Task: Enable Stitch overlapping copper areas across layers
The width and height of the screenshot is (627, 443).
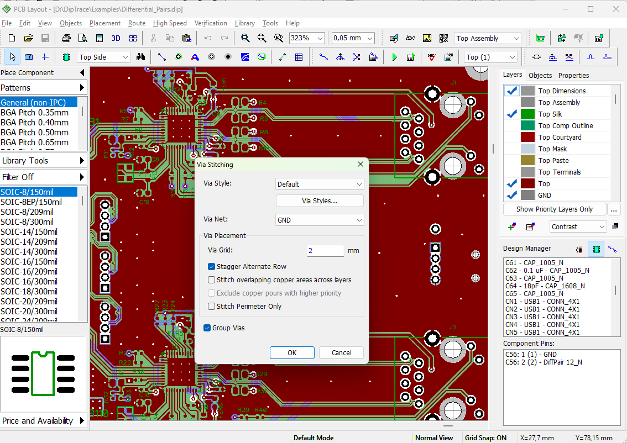Action: pos(212,279)
